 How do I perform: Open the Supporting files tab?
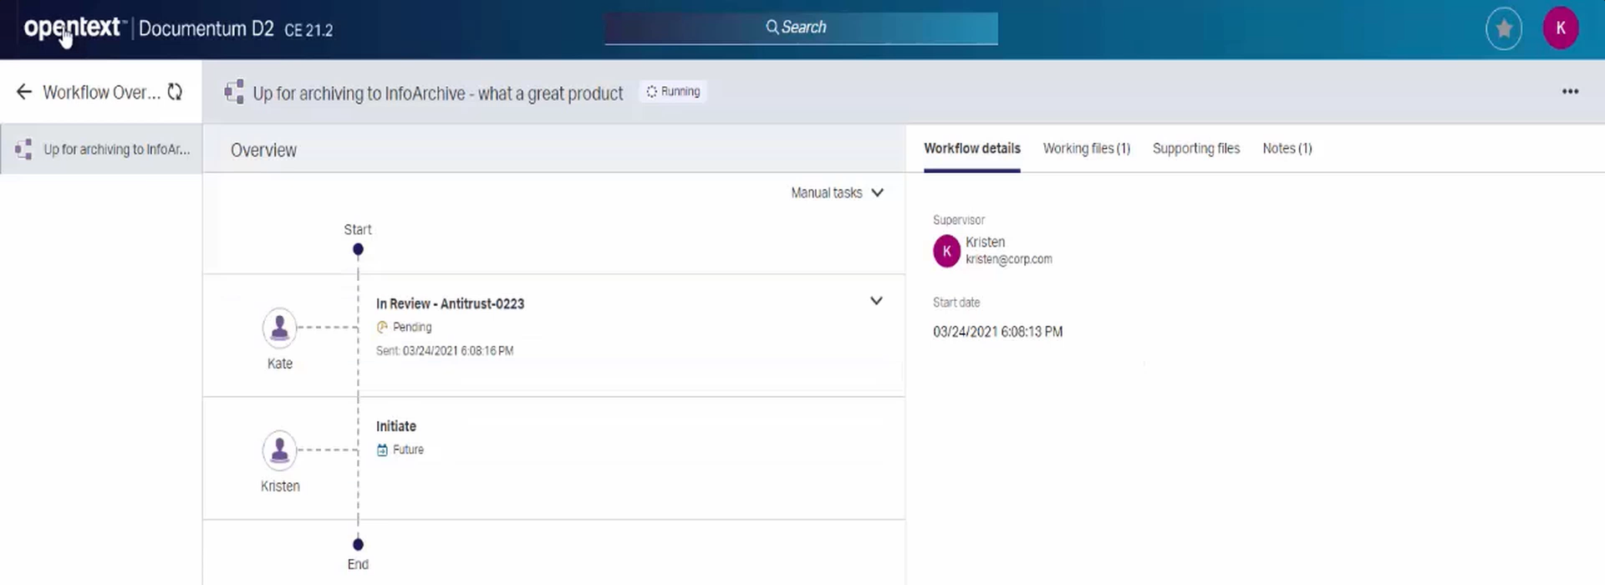pyautogui.click(x=1195, y=149)
